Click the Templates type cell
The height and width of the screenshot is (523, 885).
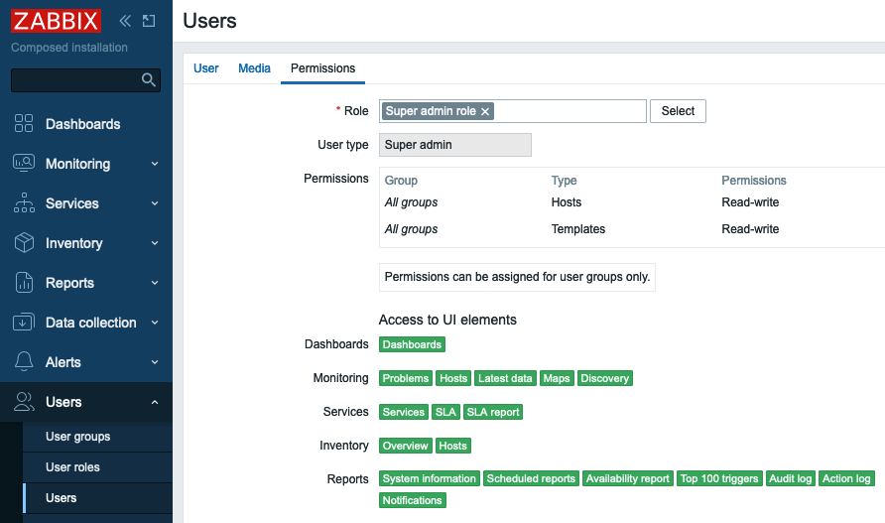[578, 229]
